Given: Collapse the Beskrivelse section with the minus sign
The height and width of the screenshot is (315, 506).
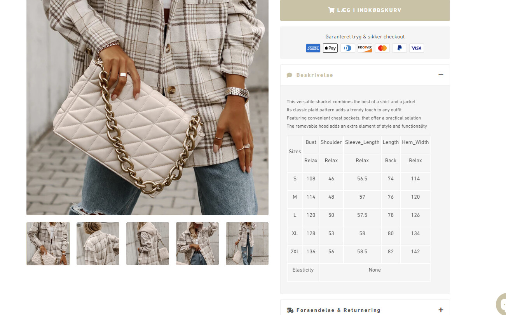Looking at the screenshot, I should coord(441,75).
